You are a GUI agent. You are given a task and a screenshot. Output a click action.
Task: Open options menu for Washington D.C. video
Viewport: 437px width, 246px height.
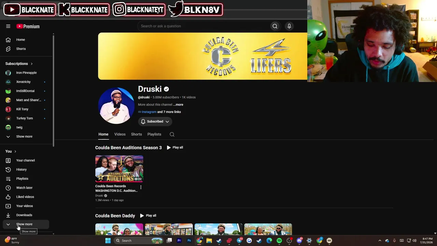pos(141,187)
